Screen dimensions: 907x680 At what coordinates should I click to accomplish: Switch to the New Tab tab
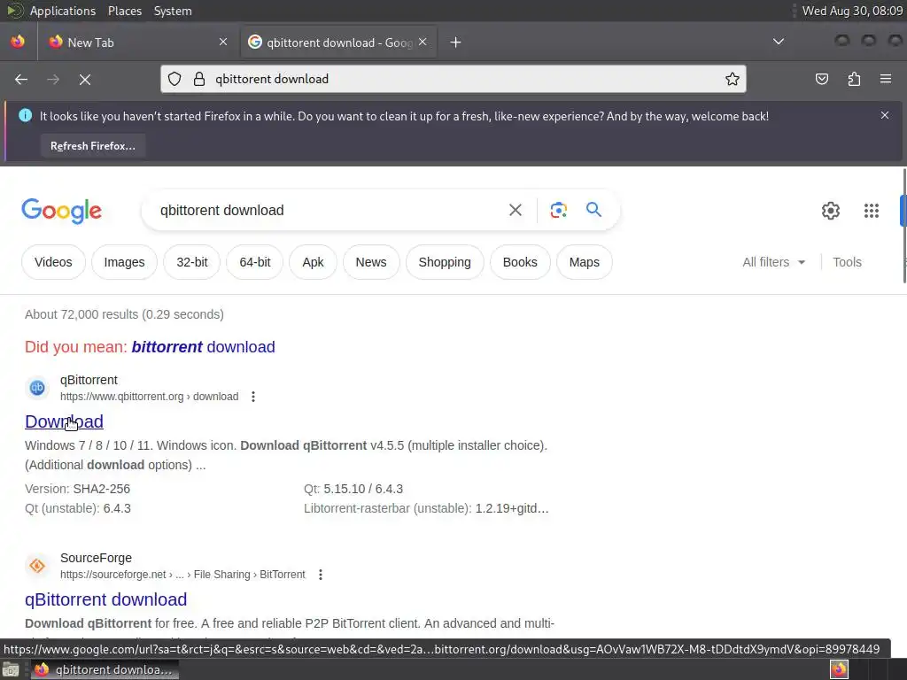136,42
